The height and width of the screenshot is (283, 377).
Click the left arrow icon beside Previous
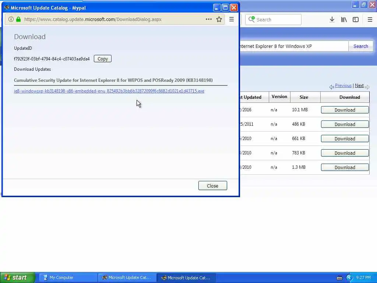pos(332,87)
